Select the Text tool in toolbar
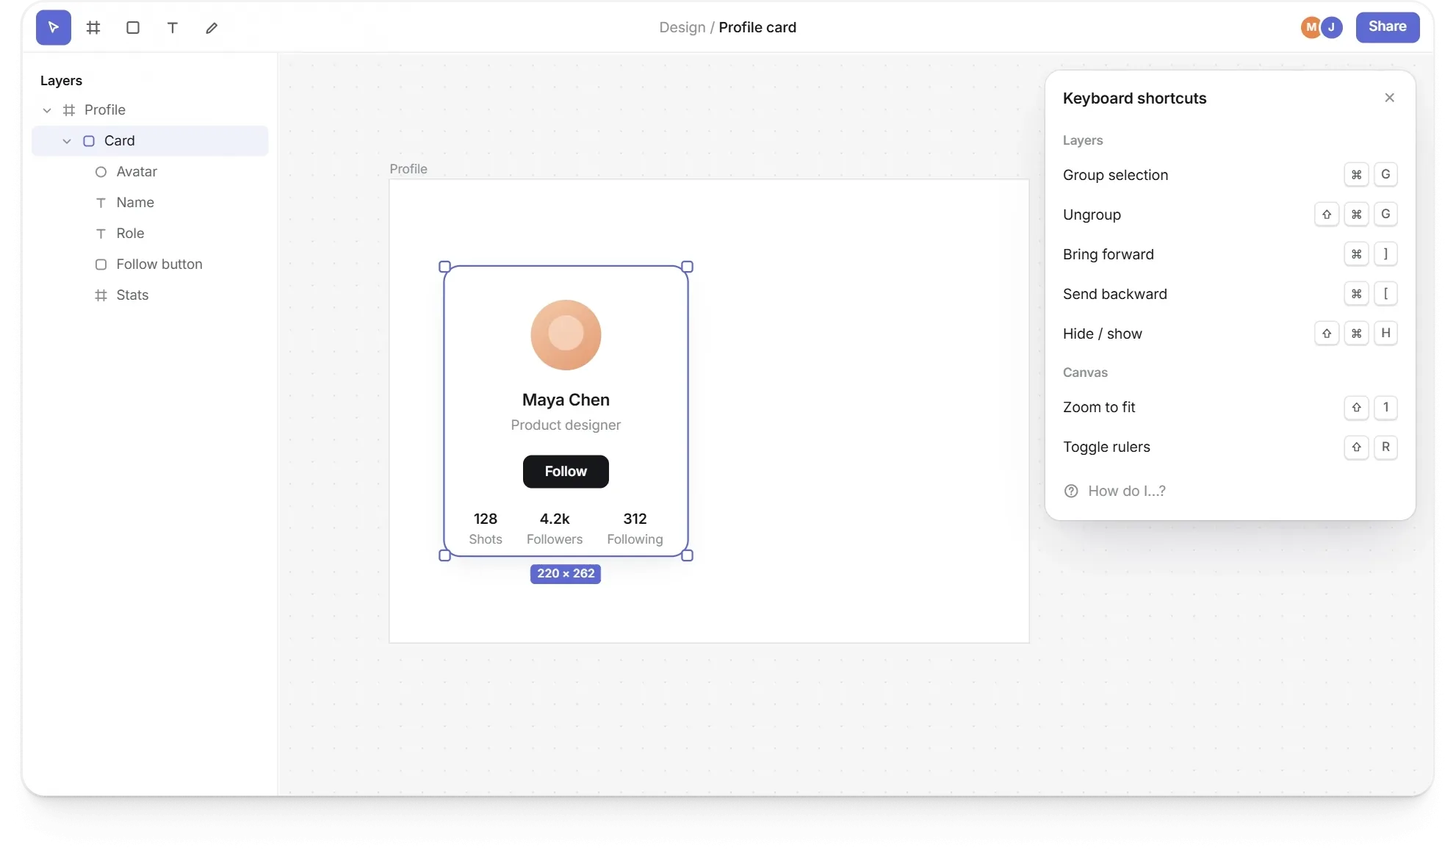 173,28
